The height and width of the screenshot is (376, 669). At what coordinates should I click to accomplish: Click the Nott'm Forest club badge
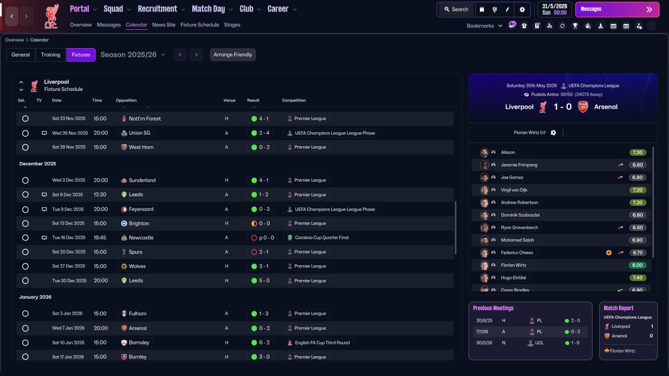[124, 119]
